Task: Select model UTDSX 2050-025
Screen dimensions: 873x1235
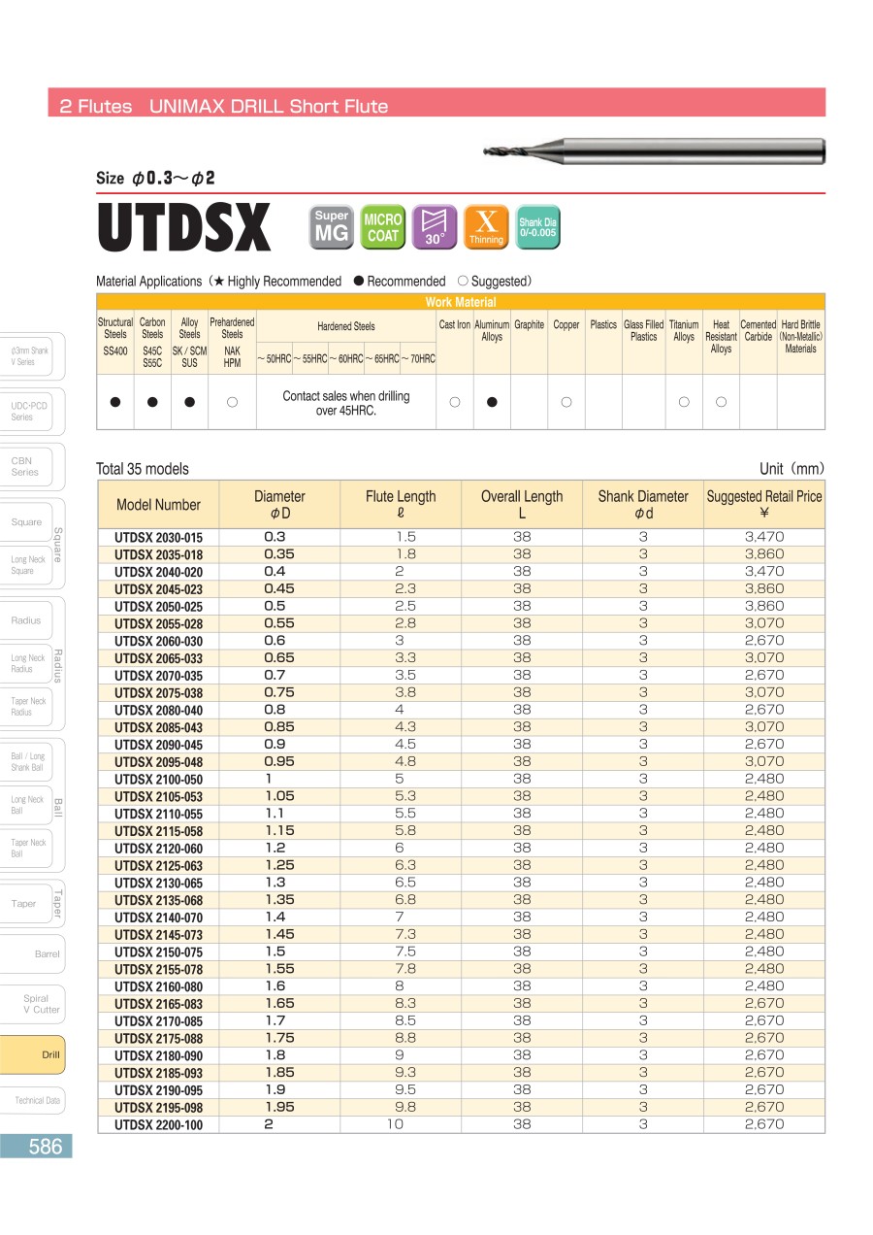Action: [x=159, y=607]
